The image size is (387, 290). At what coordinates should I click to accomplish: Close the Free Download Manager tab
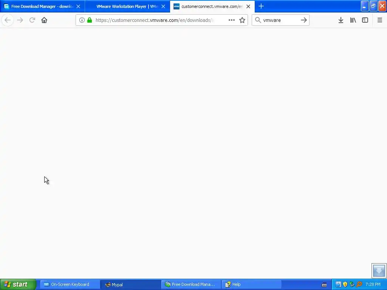[x=78, y=6]
